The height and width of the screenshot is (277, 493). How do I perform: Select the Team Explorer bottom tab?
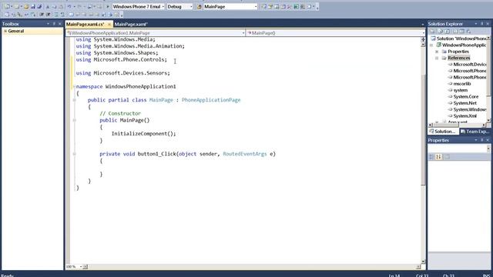475,132
